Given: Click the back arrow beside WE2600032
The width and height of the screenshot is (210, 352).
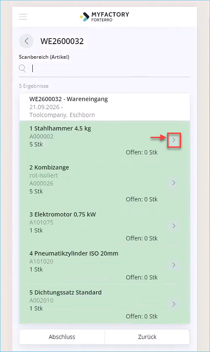Looking at the screenshot, I should point(26,41).
